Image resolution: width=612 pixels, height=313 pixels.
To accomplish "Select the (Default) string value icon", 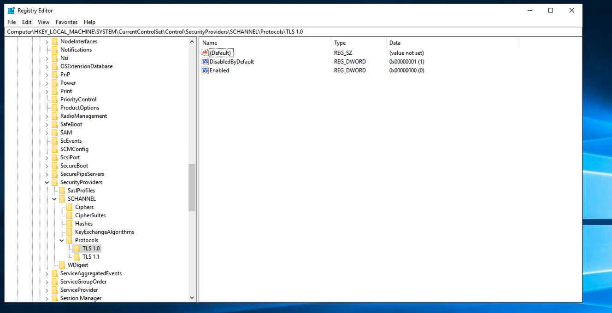I will (x=205, y=53).
